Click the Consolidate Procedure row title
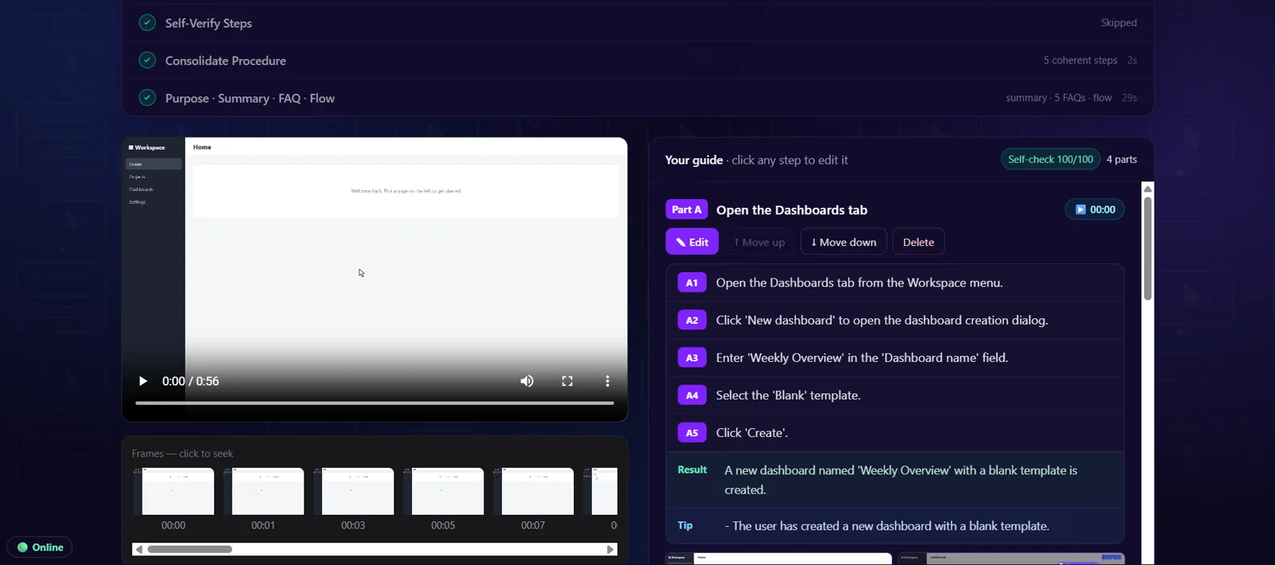The width and height of the screenshot is (1275, 565). click(x=226, y=60)
